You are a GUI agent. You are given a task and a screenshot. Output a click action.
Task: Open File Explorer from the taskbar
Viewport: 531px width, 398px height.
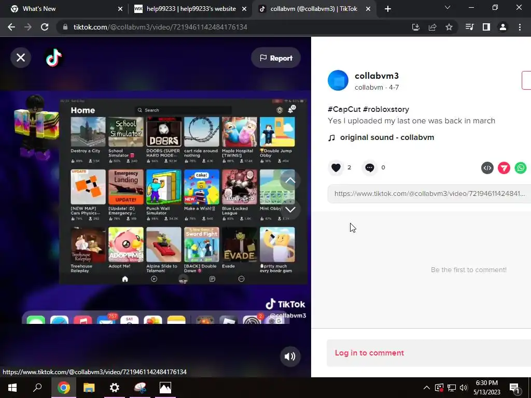89,388
